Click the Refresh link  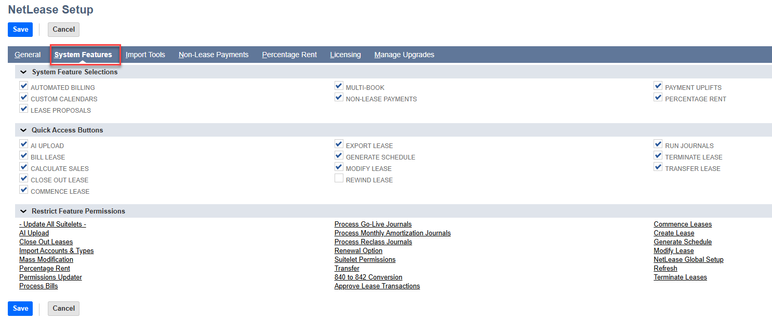point(665,269)
